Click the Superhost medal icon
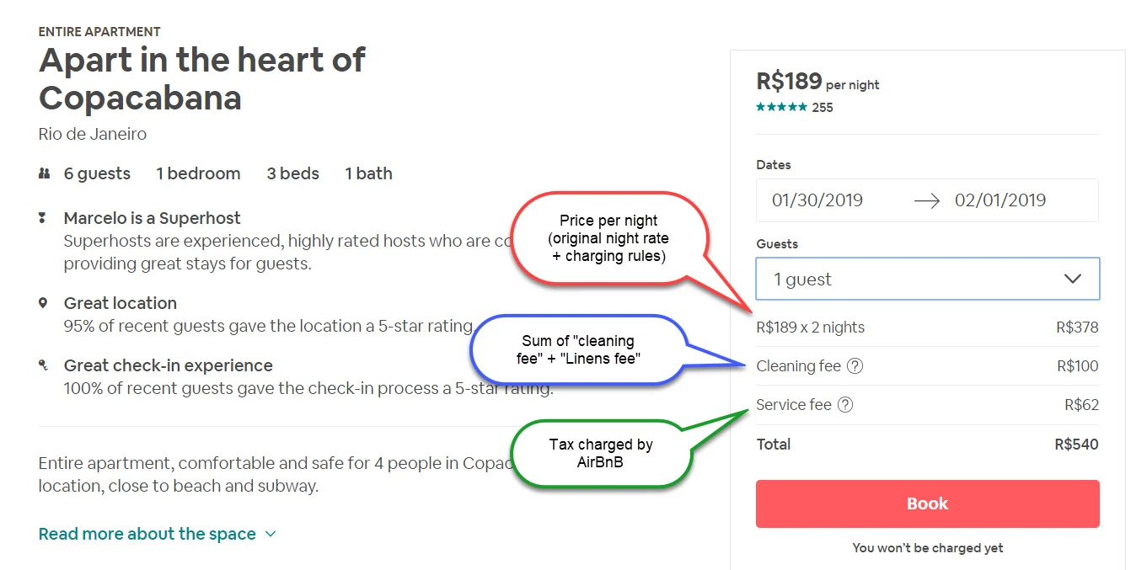Screen dimensions: 1147x570 pos(43,218)
